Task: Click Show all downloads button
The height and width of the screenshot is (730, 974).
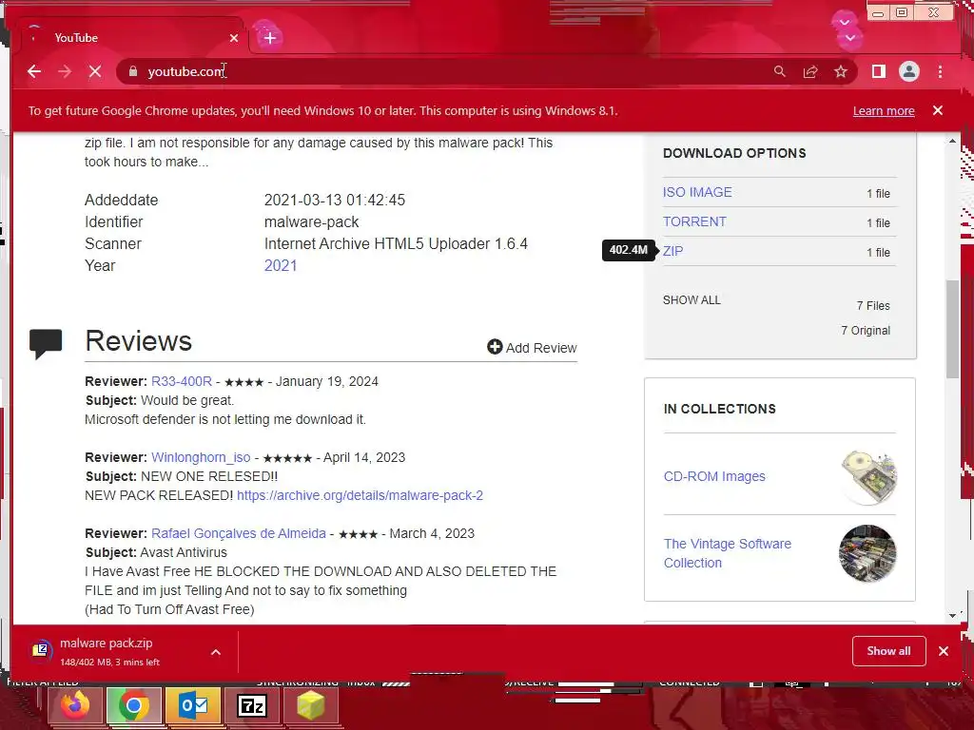Action: 889,650
